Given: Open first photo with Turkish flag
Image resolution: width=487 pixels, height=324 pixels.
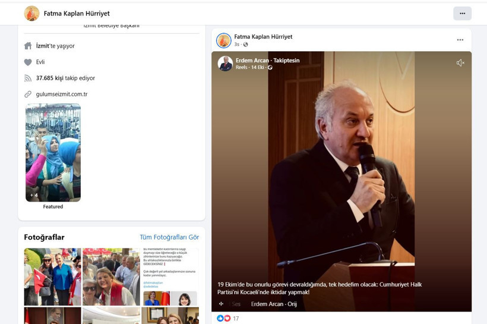Looking at the screenshot, I should pyautogui.click(x=52, y=276).
